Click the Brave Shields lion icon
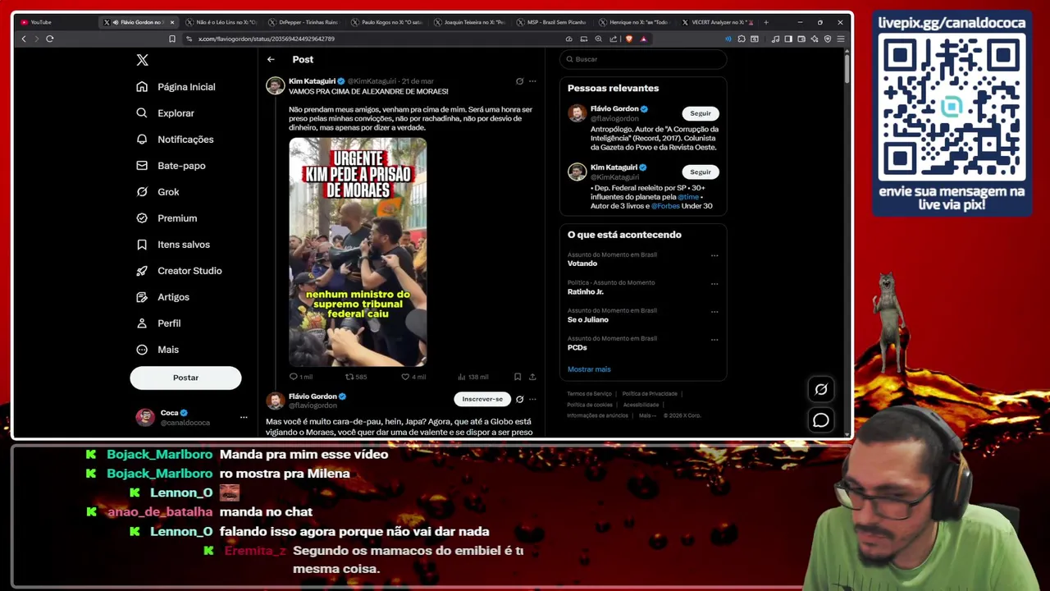 (x=629, y=39)
